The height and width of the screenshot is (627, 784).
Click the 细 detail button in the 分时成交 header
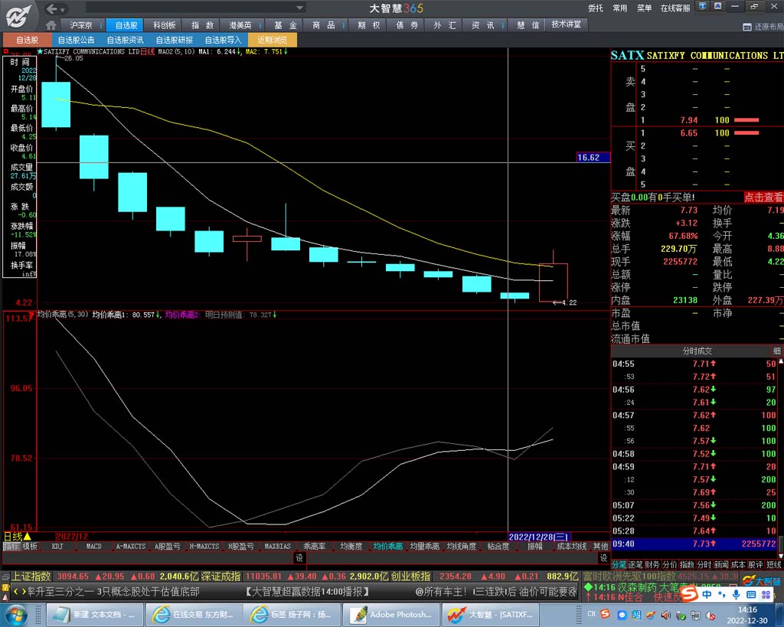coord(777,351)
